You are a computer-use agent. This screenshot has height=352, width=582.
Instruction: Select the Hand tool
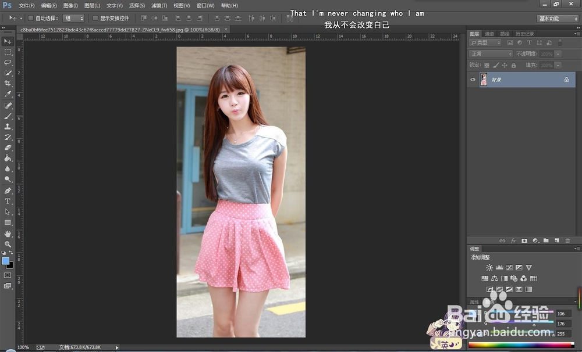pyautogui.click(x=8, y=234)
